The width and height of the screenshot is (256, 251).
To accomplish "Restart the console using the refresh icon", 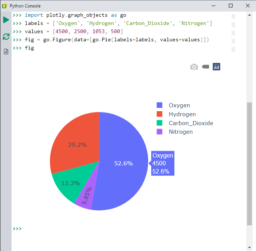I will pyautogui.click(x=6, y=36).
